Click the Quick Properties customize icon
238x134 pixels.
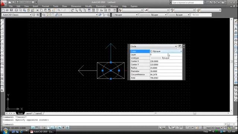click(180, 46)
